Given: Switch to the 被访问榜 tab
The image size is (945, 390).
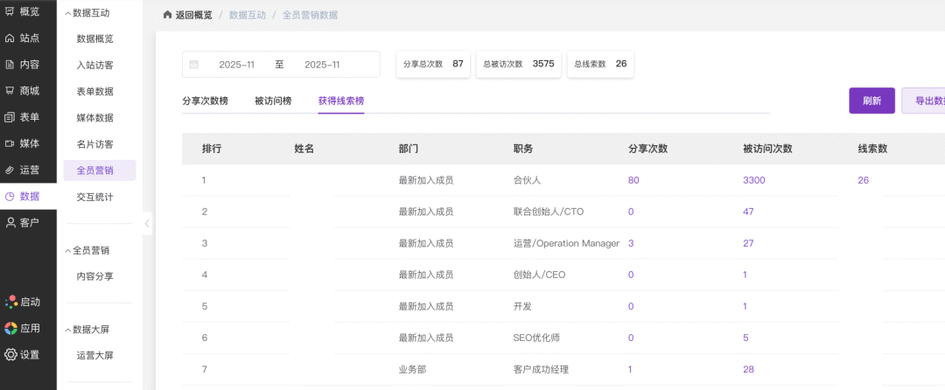Looking at the screenshot, I should click(273, 101).
